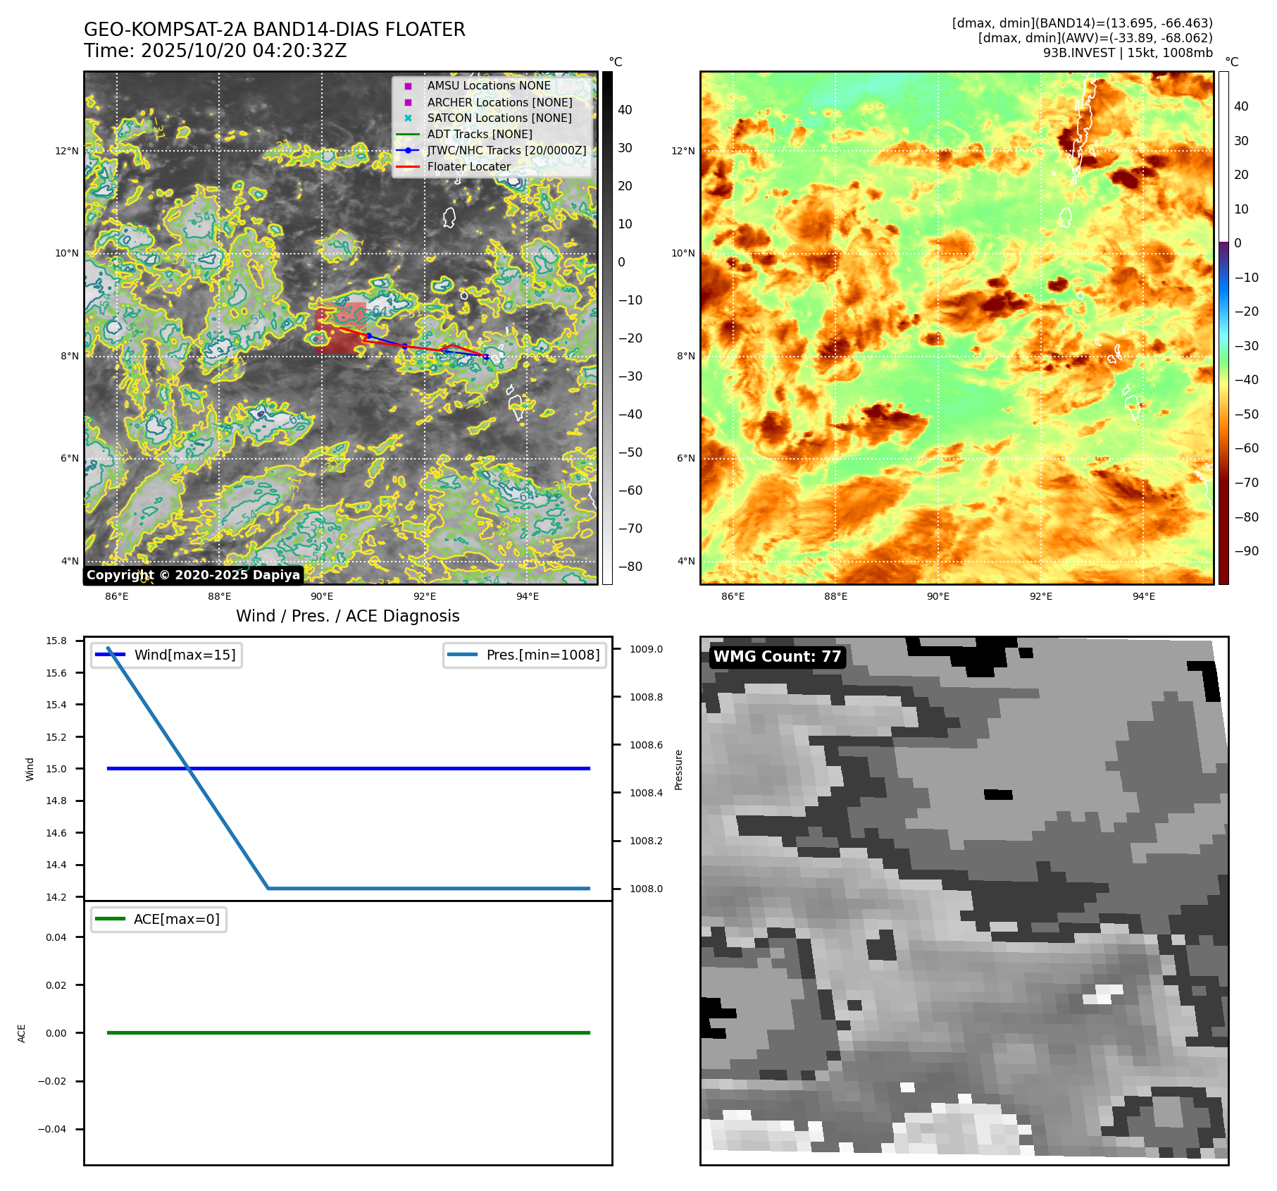Click the Wind / Pres. / ACE Diagnosis title
This screenshot has width=1277, height=1191.
(x=347, y=616)
